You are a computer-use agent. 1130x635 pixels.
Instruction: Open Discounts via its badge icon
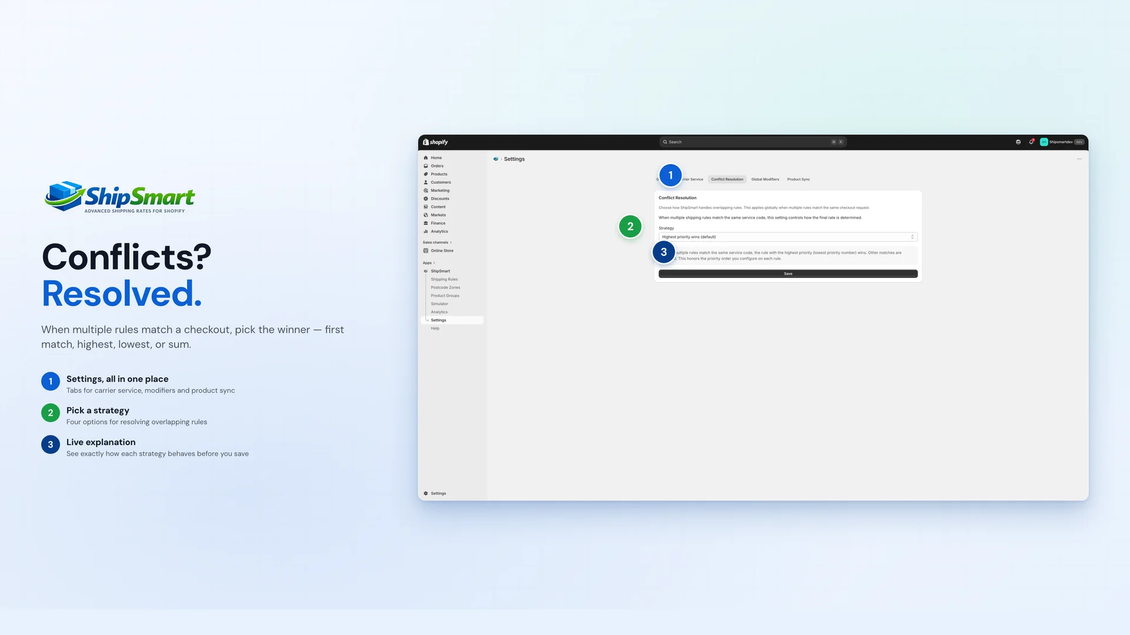(426, 199)
